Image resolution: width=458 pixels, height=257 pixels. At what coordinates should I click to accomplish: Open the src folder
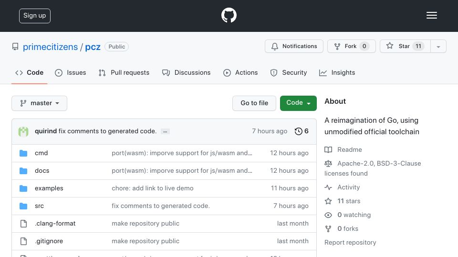coord(39,206)
